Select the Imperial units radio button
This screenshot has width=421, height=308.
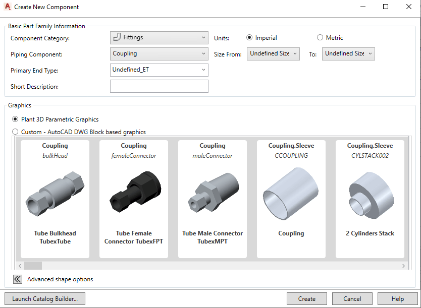click(x=249, y=38)
